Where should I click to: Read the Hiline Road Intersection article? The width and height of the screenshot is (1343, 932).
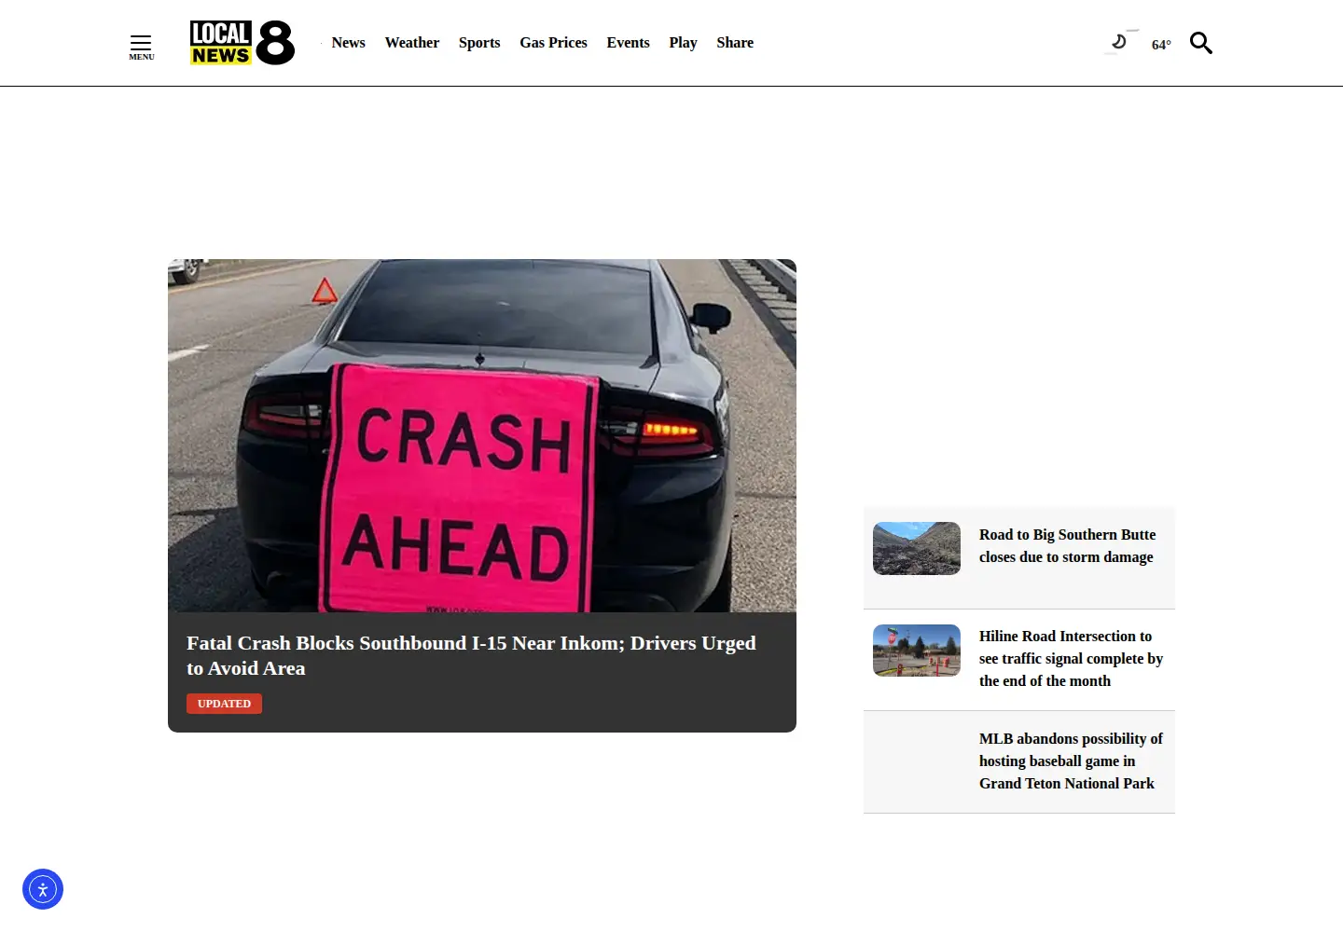(1071, 659)
